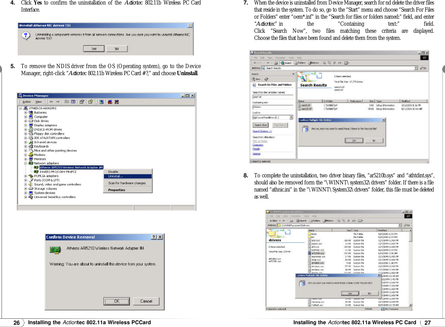Click the help question mark in Confirm Device Removal
This screenshot has height=327, width=445.
[x=153, y=237]
